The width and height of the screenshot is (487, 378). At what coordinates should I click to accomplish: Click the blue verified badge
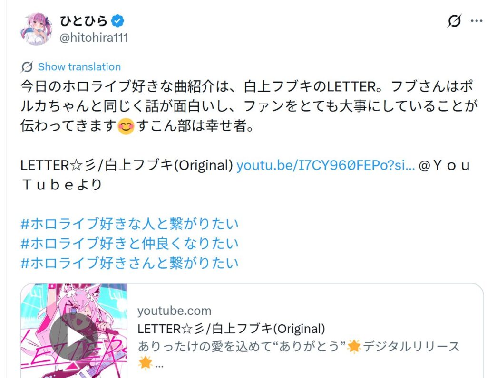coord(118,21)
